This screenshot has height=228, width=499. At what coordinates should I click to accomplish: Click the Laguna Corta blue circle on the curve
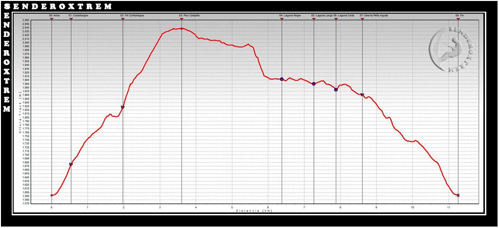[336, 90]
